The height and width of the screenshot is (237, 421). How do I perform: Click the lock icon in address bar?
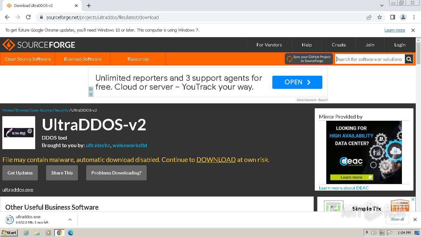pos(41,17)
